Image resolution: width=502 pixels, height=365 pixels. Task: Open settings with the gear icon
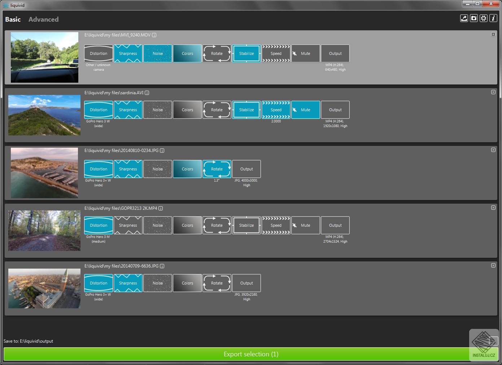coord(484,18)
